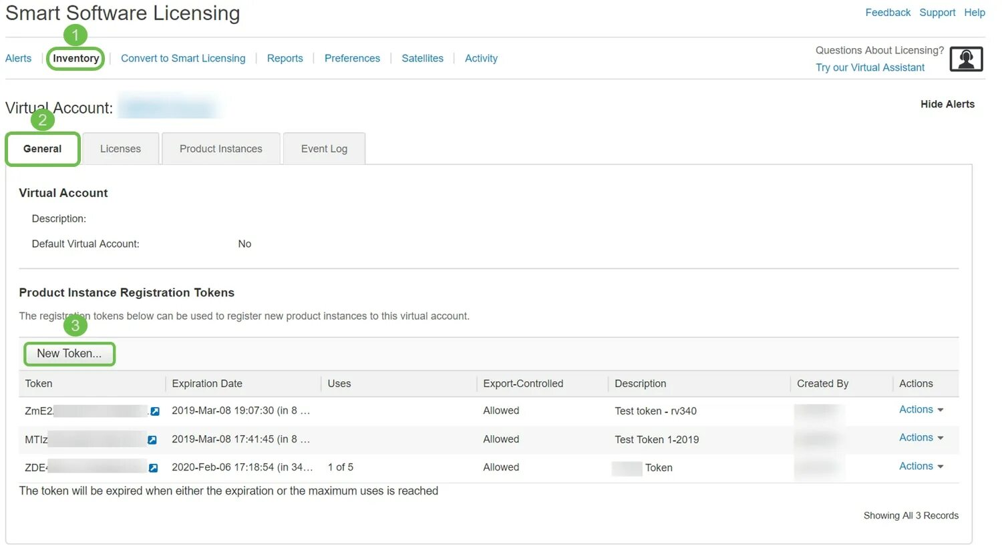The height and width of the screenshot is (556, 1002).
Task: Click the Export-Controlled column header
Action: point(523,384)
